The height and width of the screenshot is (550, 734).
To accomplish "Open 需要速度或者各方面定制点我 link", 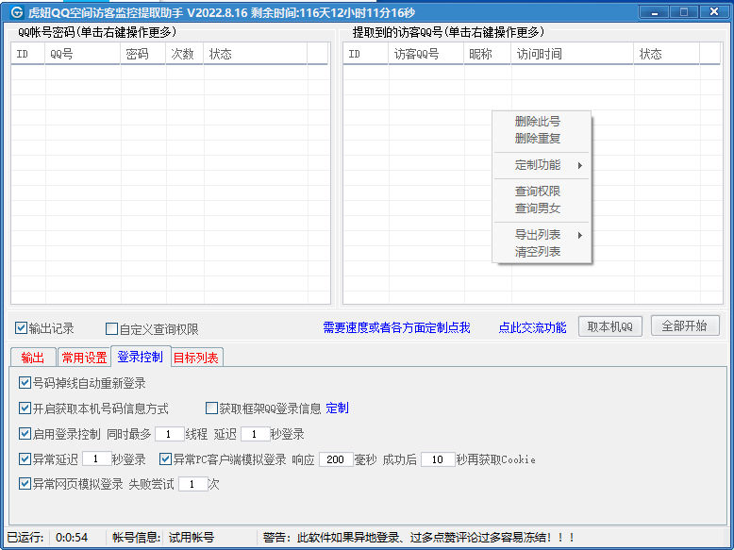I will [x=396, y=327].
